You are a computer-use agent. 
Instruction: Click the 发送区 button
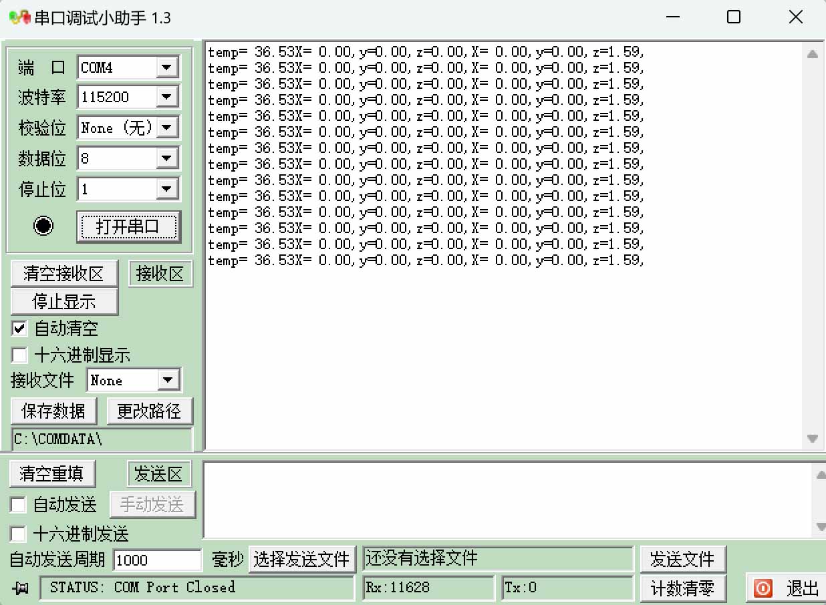[159, 473]
